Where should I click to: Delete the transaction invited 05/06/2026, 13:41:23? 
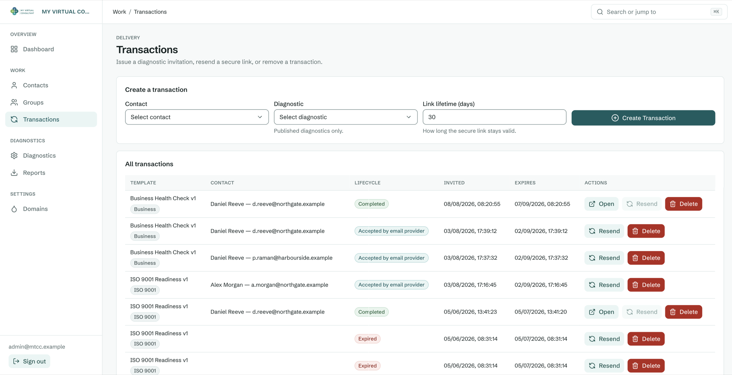[683, 312]
